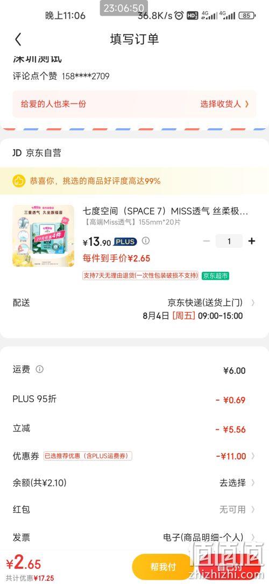The image size is (269, 584).
Task: Open the price info icon beside PLUS
Action: pos(146,241)
